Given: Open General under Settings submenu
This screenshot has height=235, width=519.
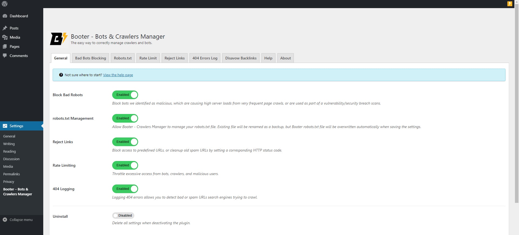Looking at the screenshot, I should tap(9, 136).
